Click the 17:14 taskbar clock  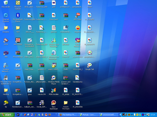coord(153,115)
